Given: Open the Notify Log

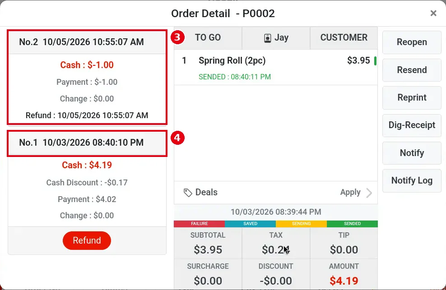Looking at the screenshot, I should [x=412, y=180].
